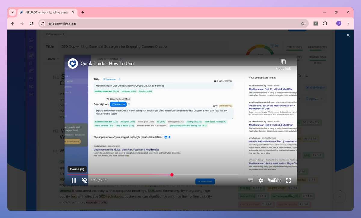Open video on YouTube via logo
The image size is (361, 218).
tap(274, 180)
